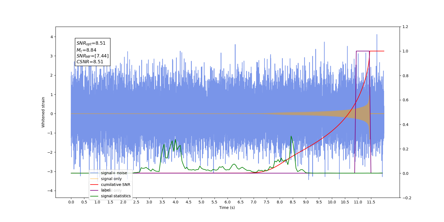Click the 'Whitened strain' y-axis label

[x=43, y=112]
